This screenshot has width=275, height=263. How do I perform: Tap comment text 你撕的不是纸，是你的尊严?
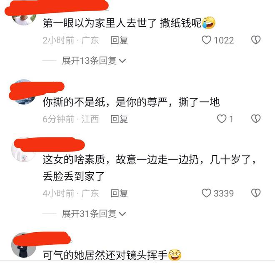point(105,102)
